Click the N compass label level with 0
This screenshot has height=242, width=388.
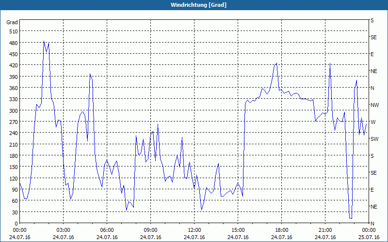(x=372, y=224)
